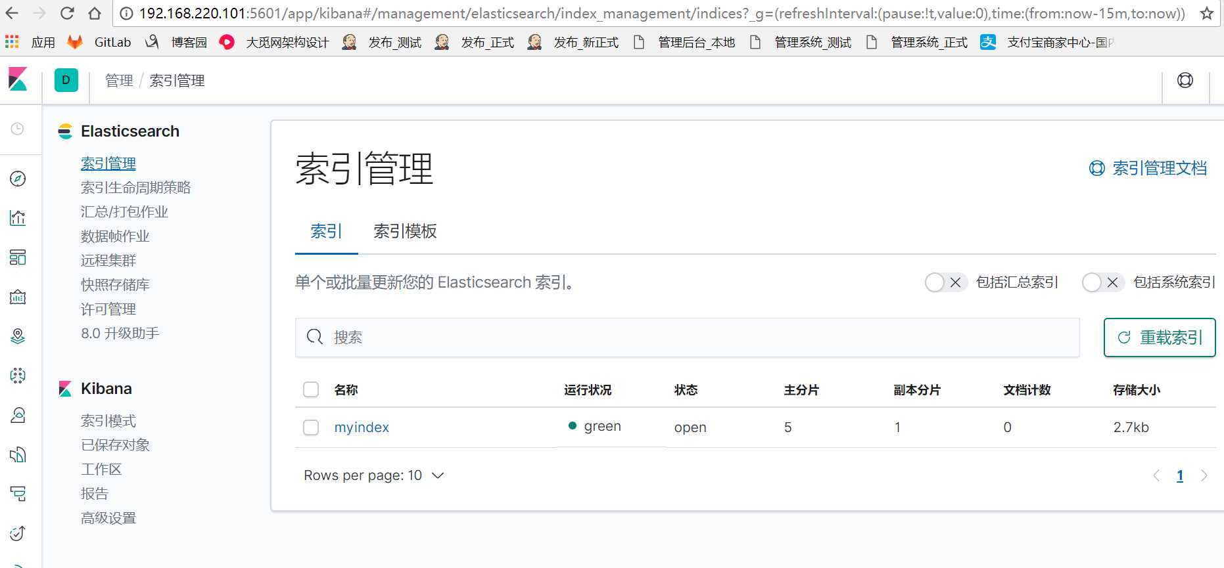Click the browser back arrow
The width and height of the screenshot is (1224, 568).
12,13
